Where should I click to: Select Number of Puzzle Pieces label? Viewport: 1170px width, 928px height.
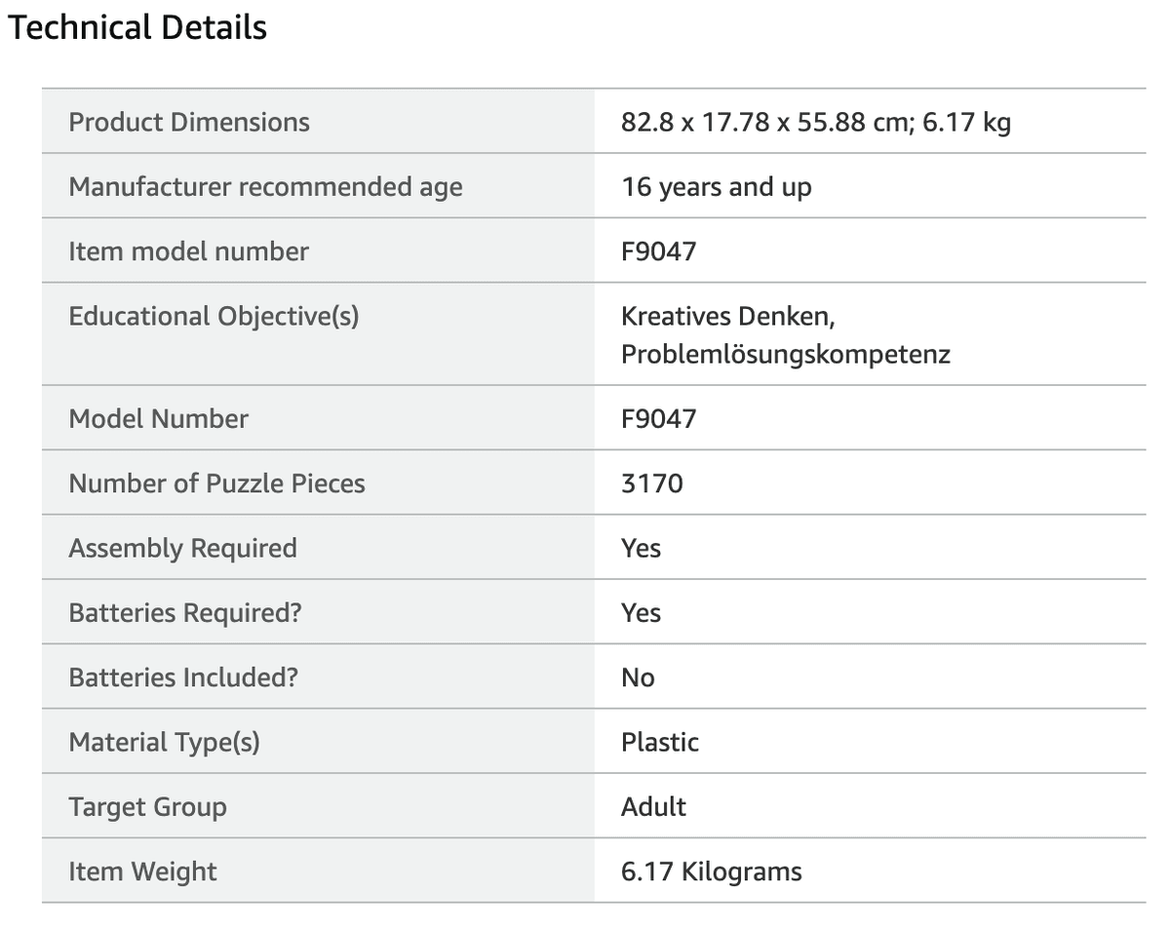[x=216, y=483]
